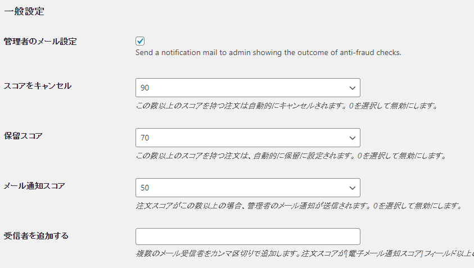The width and height of the screenshot is (474, 268).
Task: Open the メール通知スコア dropdown showing 50
Action: [248, 188]
